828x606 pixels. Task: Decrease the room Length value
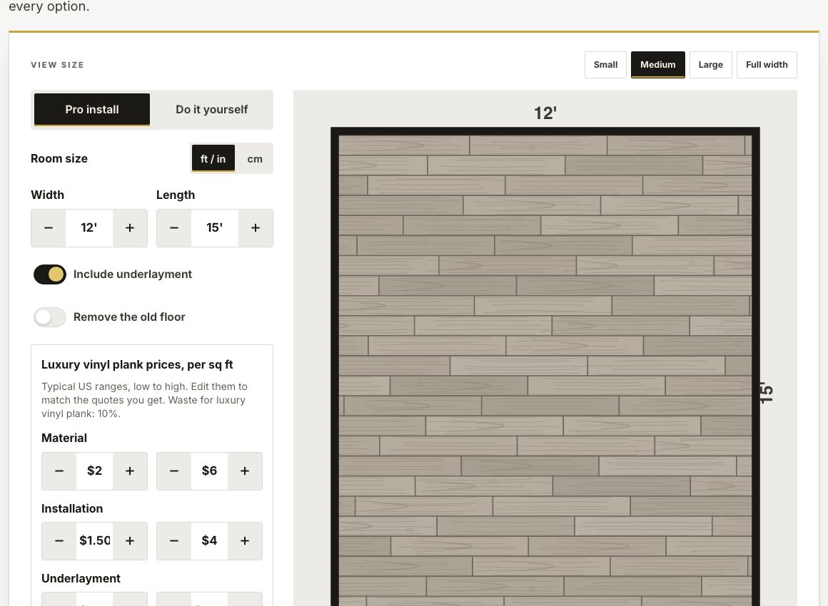173,228
